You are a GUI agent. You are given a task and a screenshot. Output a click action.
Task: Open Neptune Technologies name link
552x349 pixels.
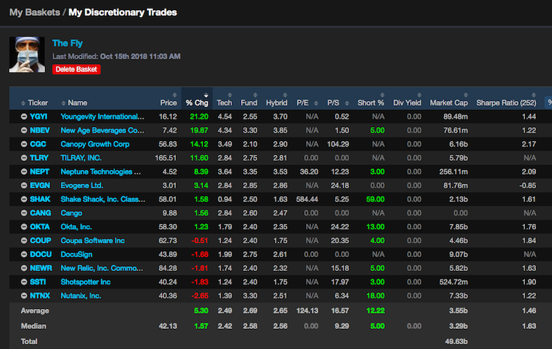point(100,171)
